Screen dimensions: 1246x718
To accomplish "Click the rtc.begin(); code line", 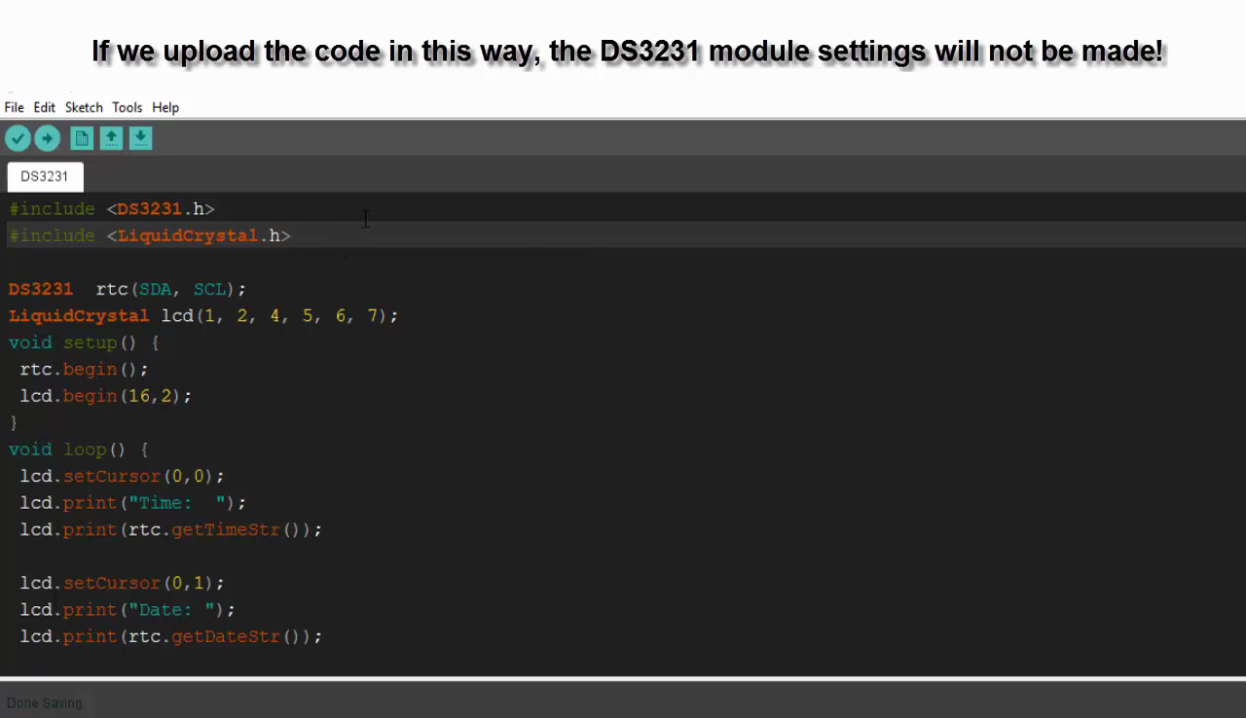I will click(84, 370).
